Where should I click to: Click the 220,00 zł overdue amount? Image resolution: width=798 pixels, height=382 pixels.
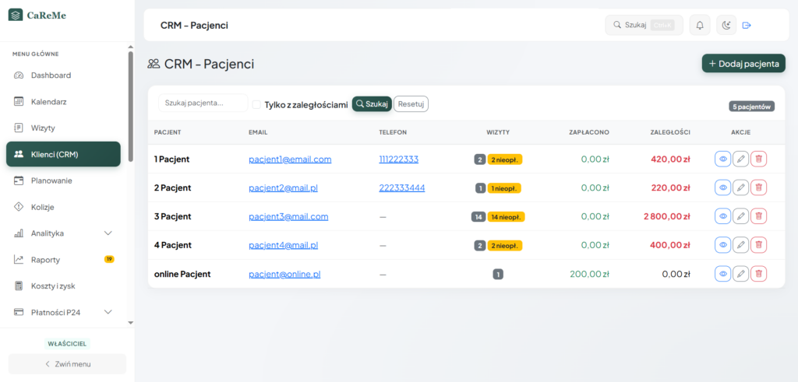pyautogui.click(x=670, y=188)
